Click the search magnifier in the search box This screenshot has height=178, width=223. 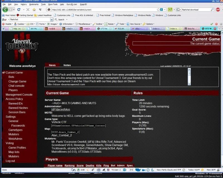(x=212, y=10)
